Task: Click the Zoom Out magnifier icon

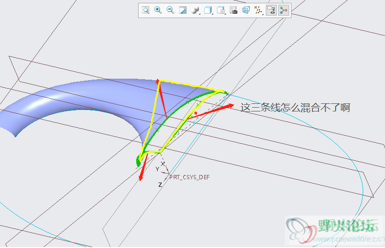Action: 170,10
